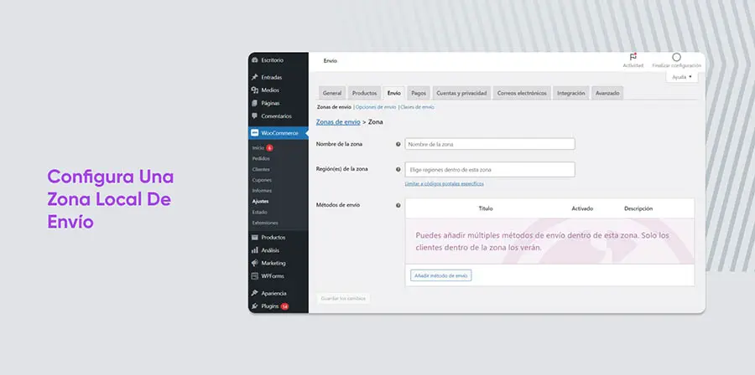
Task: Click the Elige regiones dentro de esta zona field
Action: tap(490, 169)
